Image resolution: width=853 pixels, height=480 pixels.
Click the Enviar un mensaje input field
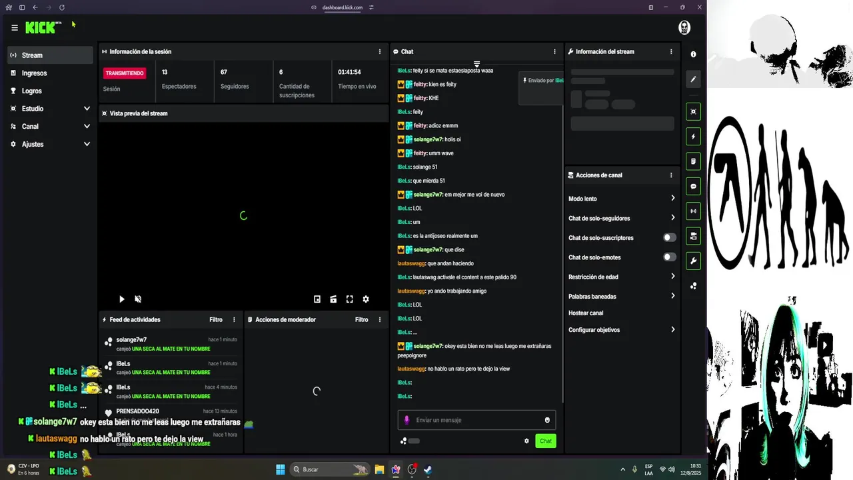click(x=476, y=420)
